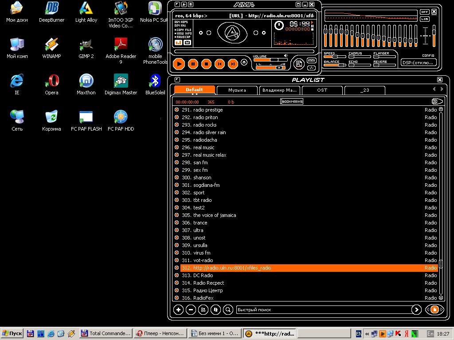Image resolution: width=454 pixels, height=340 pixels.
Task: Go back to the previous track
Action: pos(219,64)
